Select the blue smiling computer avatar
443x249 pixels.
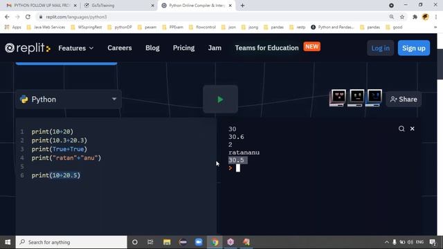374,98
